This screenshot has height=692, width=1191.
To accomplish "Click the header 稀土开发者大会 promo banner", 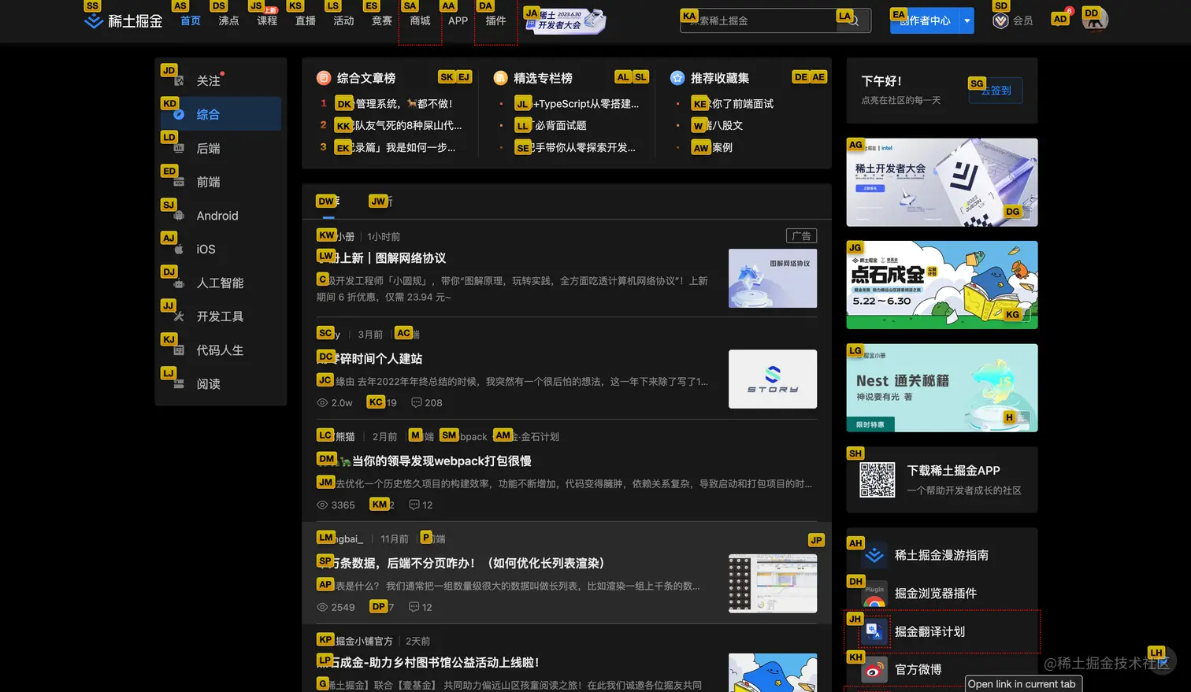I will 566,20.
